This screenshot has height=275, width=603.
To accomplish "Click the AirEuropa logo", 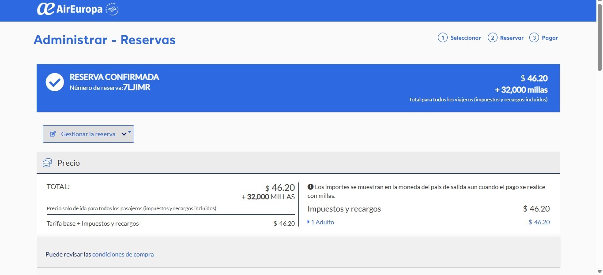I will (x=70, y=9).
